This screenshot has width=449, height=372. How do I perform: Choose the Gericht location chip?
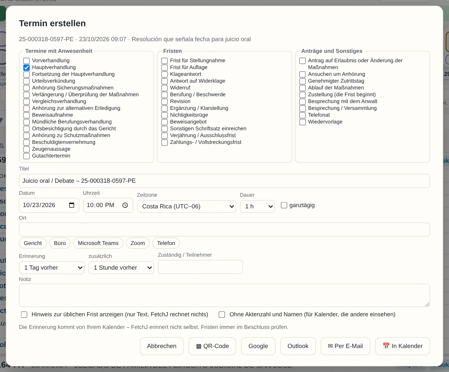33,243
